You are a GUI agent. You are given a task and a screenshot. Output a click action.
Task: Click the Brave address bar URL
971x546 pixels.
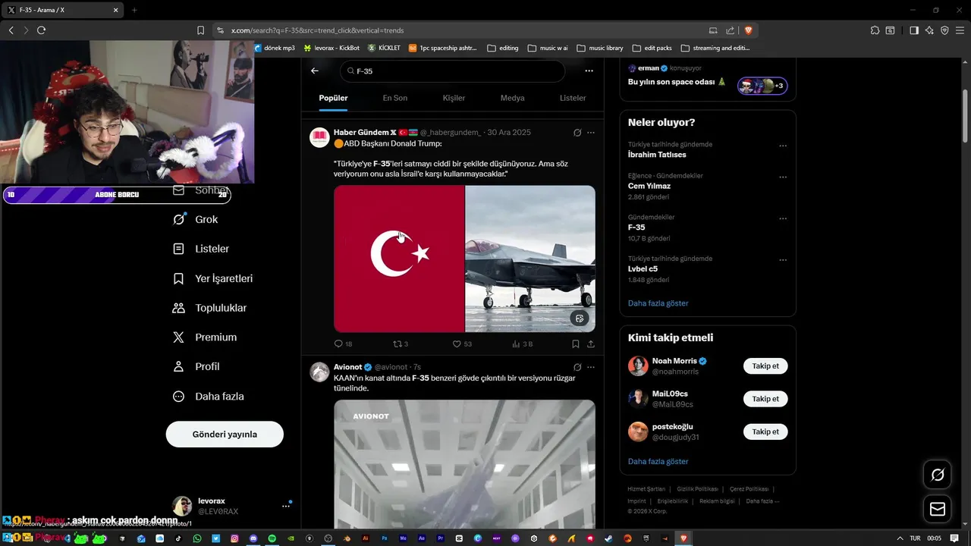(x=316, y=30)
